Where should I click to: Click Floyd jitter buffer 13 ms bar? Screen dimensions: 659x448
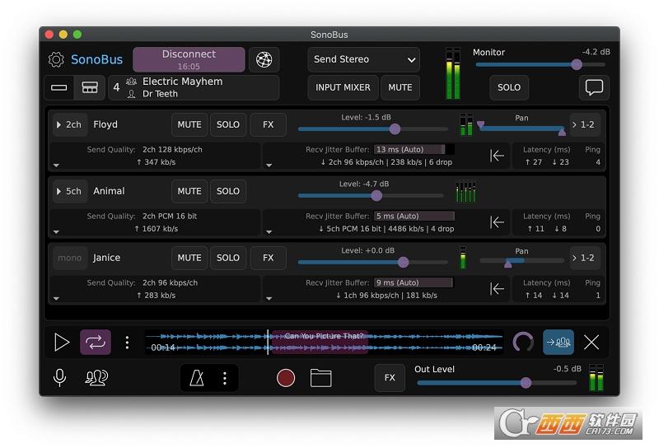pos(414,150)
